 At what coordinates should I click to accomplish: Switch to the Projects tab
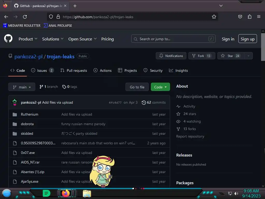click(x=127, y=70)
